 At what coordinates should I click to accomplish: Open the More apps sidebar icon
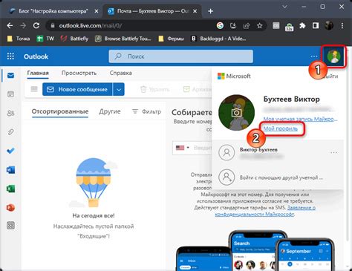pyautogui.click(x=10, y=226)
